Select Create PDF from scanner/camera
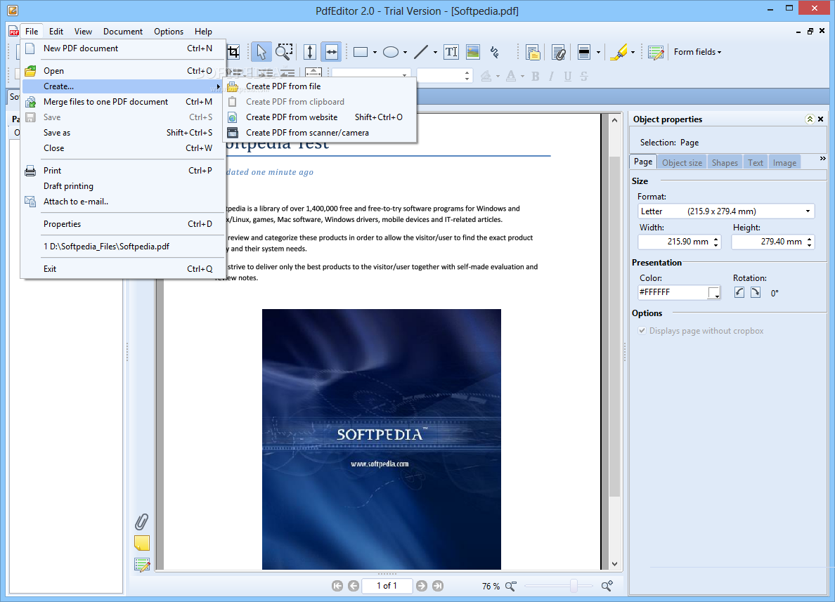 (320, 133)
